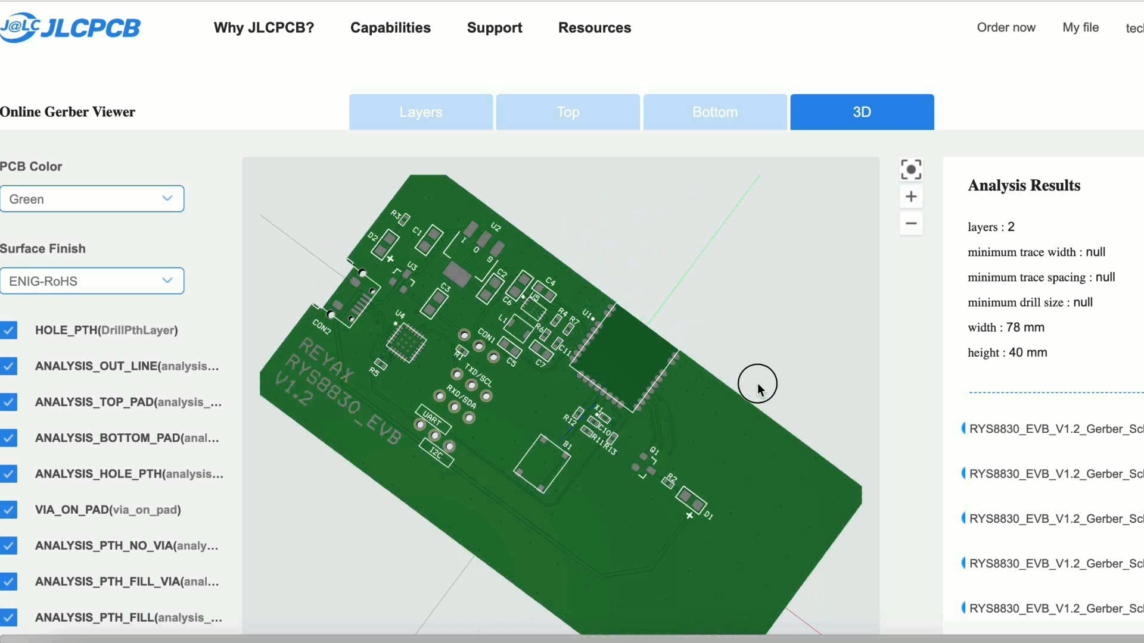Switch to the Top view tab
The width and height of the screenshot is (1144, 643).
568,112
